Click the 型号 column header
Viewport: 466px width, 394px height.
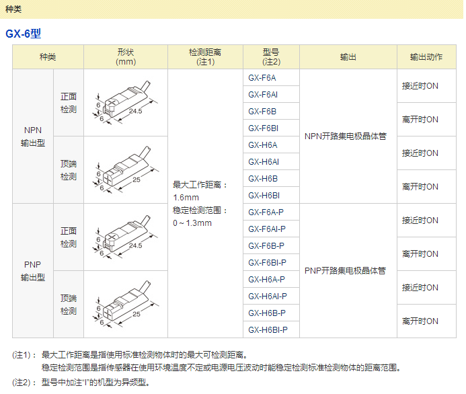(x=271, y=56)
